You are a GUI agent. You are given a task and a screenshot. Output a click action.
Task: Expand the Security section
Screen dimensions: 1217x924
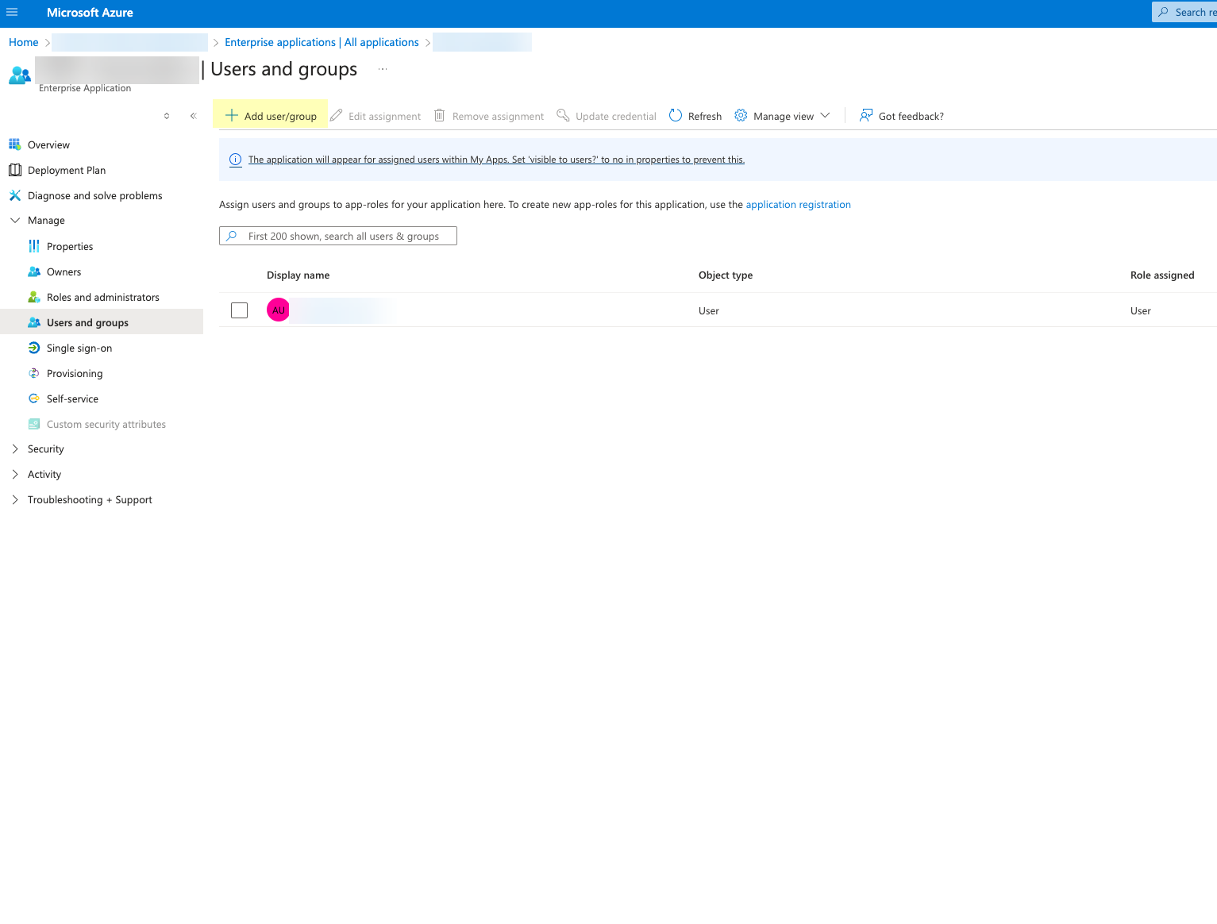click(x=15, y=449)
